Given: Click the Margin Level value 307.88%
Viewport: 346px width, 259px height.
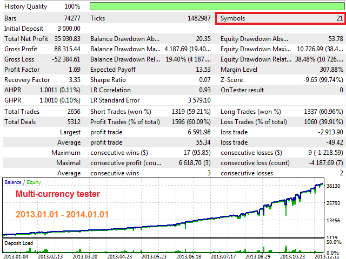Looking at the screenshot, I should 330,70.
